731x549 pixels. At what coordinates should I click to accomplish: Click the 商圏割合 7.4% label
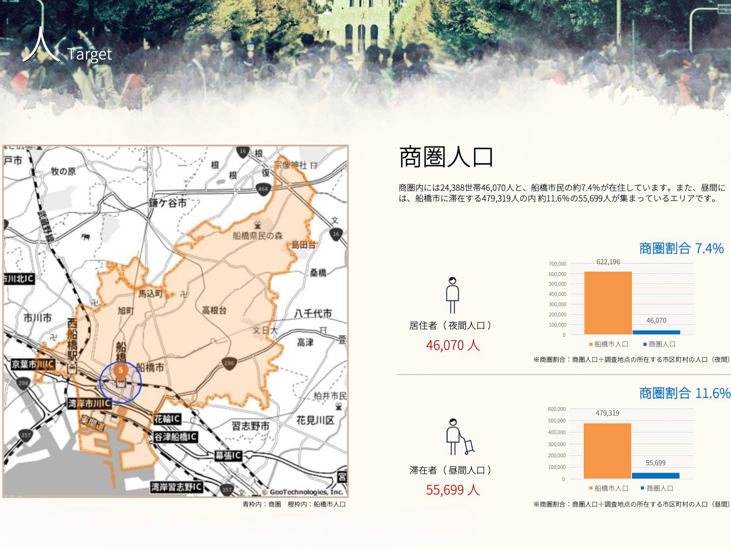tap(681, 248)
